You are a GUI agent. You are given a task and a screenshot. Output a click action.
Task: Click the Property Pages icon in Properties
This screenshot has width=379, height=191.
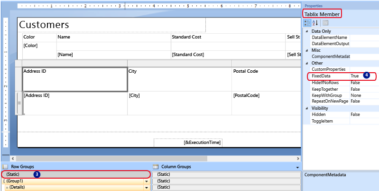point(325,23)
